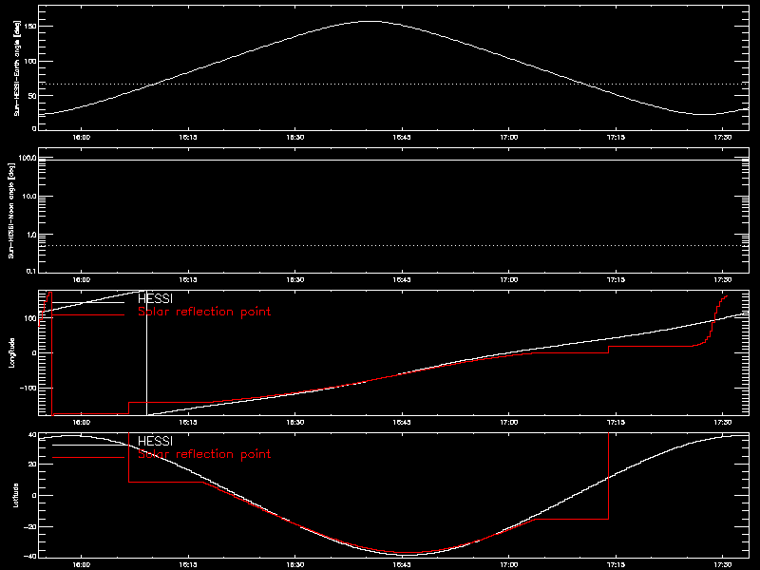Click the 100.0 tick on Noon angle plot
Screen dimensions: 760x570
(x=27, y=158)
